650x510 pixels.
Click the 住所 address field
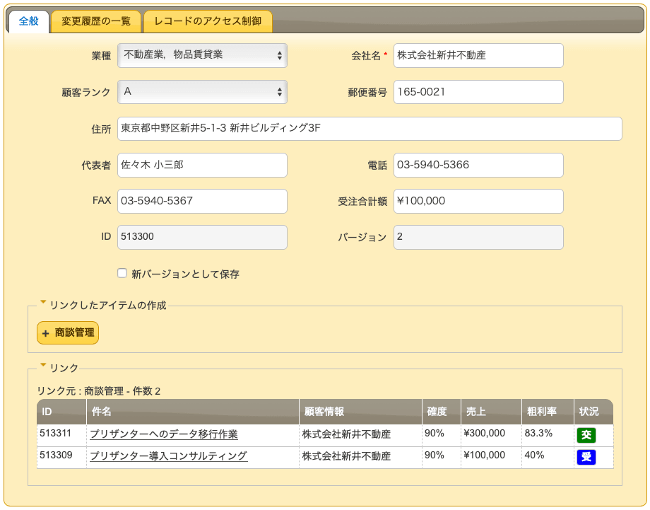pyautogui.click(x=370, y=129)
